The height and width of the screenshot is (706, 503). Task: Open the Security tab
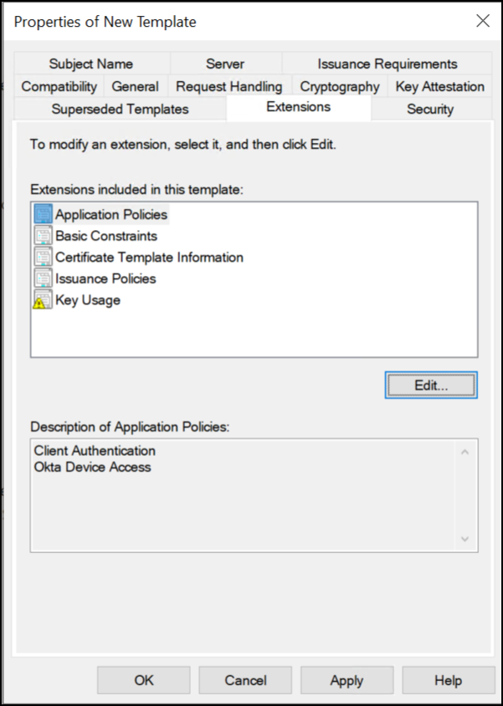click(x=430, y=109)
